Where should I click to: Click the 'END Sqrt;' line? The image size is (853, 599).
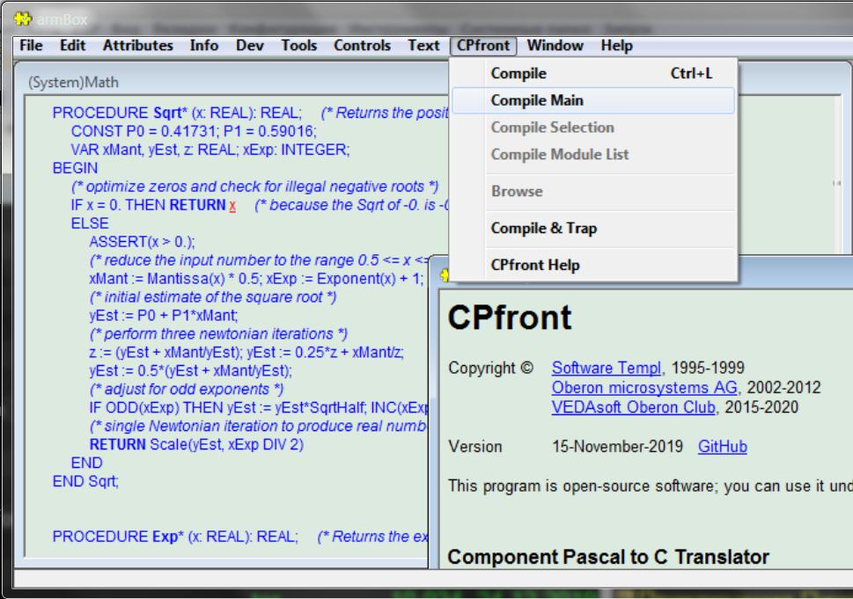(x=85, y=482)
